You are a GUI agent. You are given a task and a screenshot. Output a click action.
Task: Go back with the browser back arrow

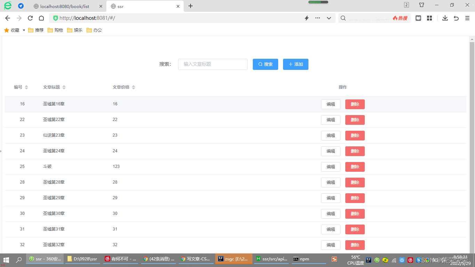point(8,18)
